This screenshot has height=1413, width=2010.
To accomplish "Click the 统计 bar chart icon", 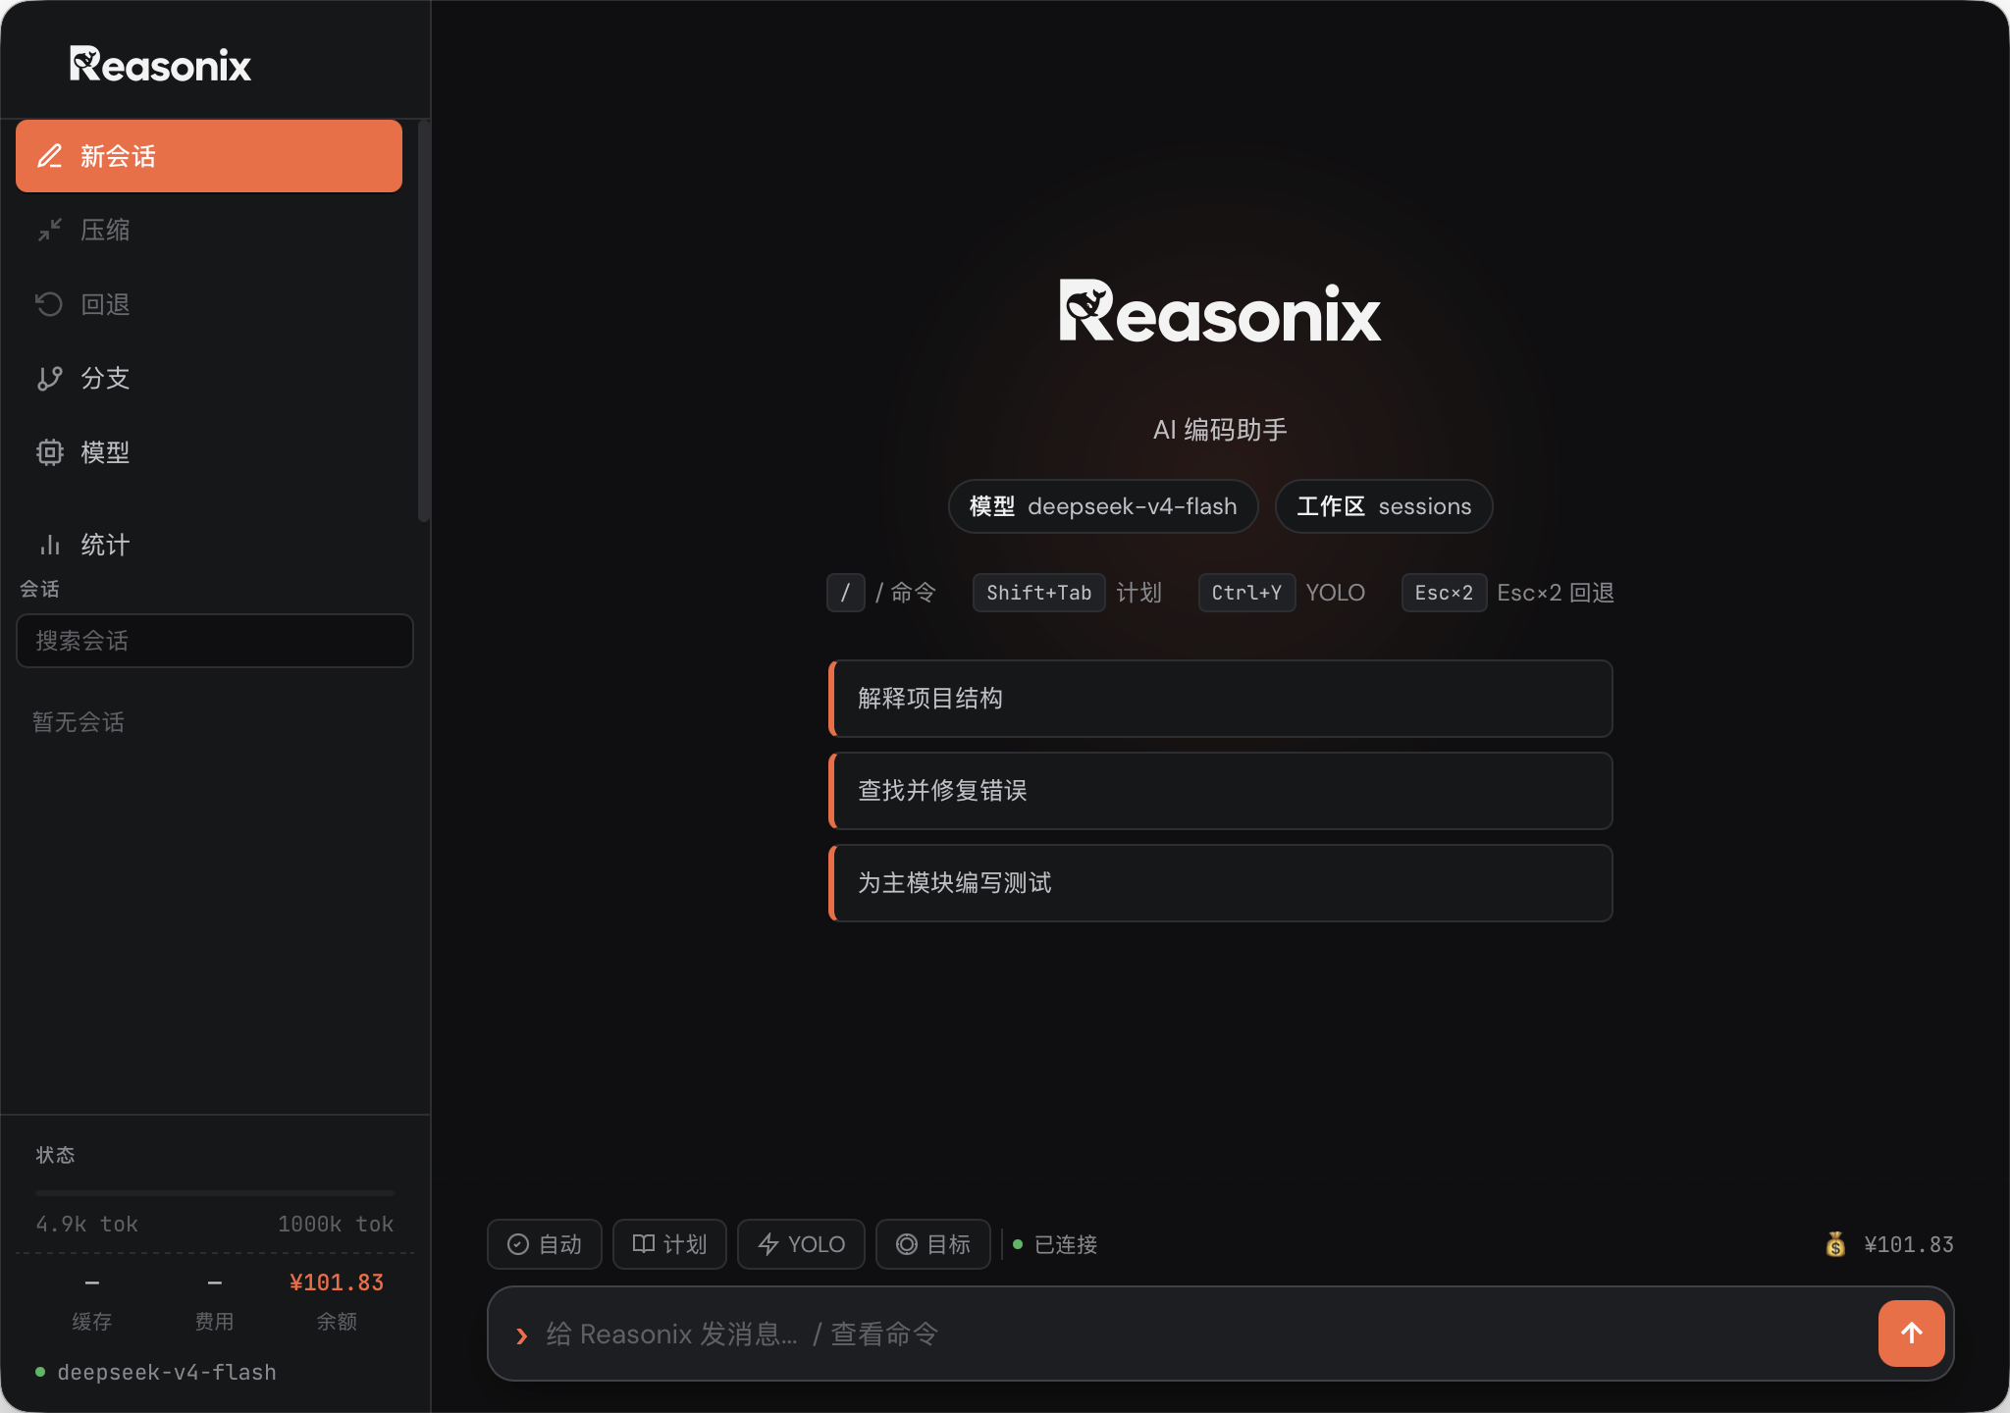I will click(50, 545).
